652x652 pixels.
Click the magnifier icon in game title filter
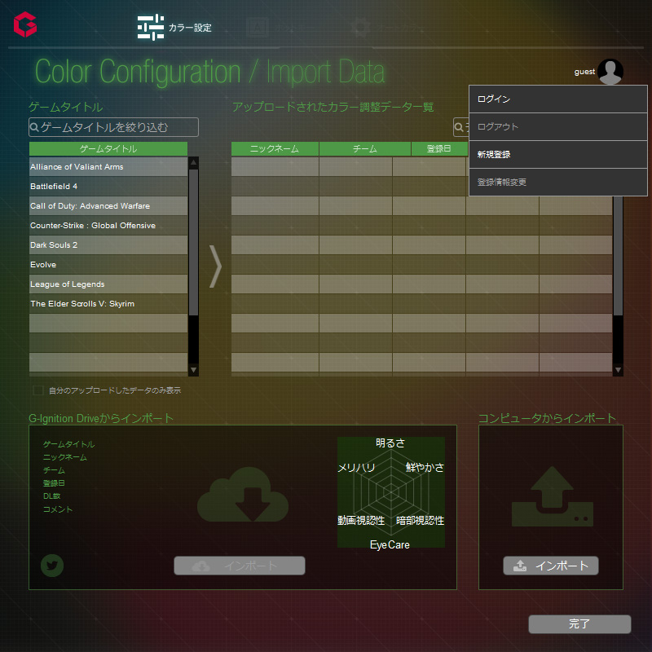pyautogui.click(x=34, y=127)
